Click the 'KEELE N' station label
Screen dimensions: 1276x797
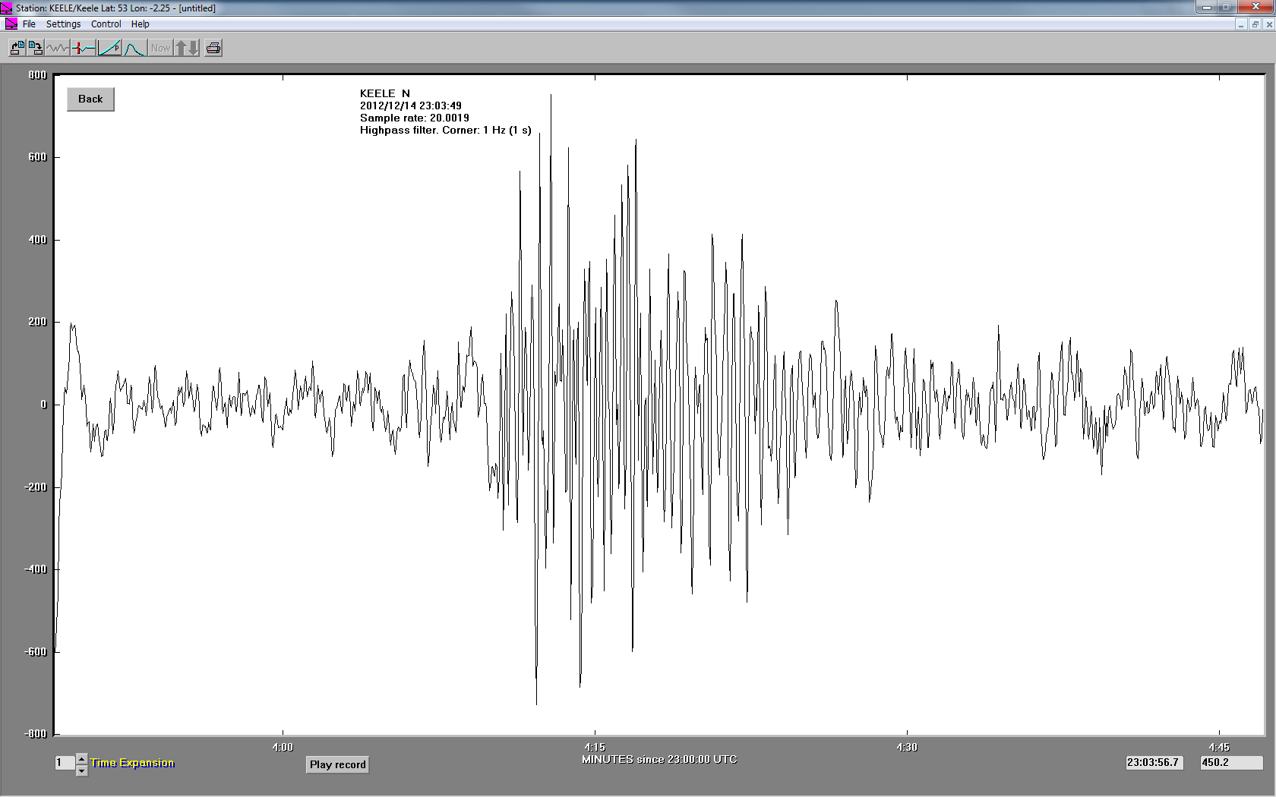(385, 93)
